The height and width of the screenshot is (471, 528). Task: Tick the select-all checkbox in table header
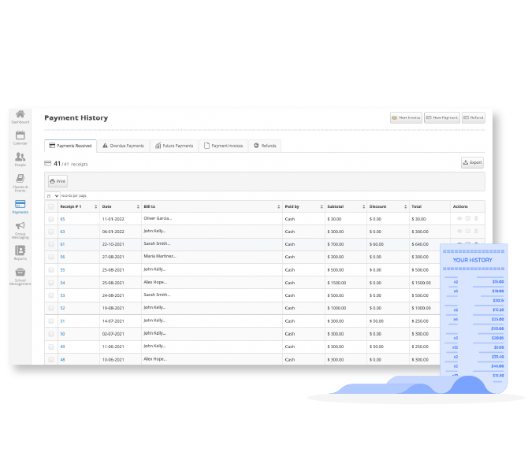pos(51,206)
